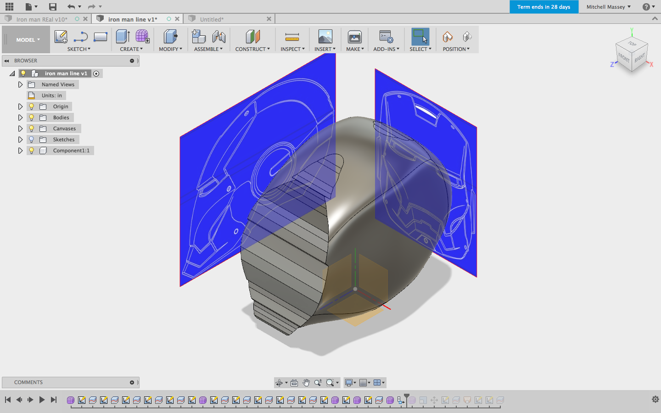
Task: Open the CREATE menu
Action: (x=131, y=49)
